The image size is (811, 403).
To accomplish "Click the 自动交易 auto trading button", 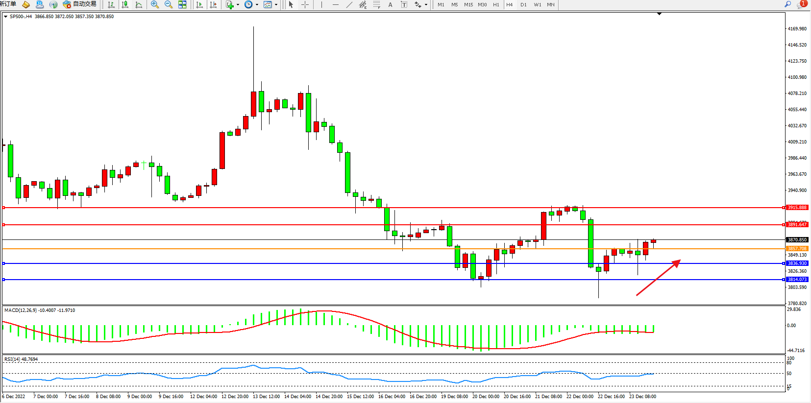I will (79, 4).
